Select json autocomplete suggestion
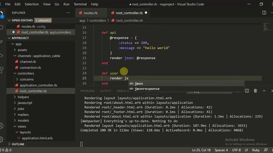Image resolution: width=273 pixels, height=153 pixels. pyautogui.click(x=186, y=83)
